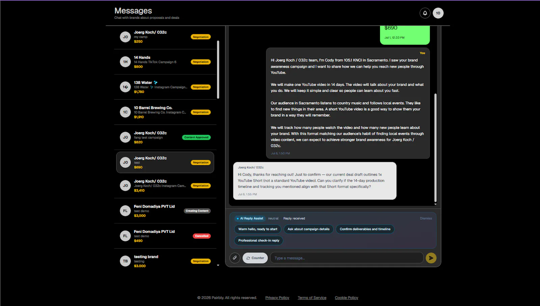Open the cancelled Feni Domadiya $490 conversation

point(165,236)
